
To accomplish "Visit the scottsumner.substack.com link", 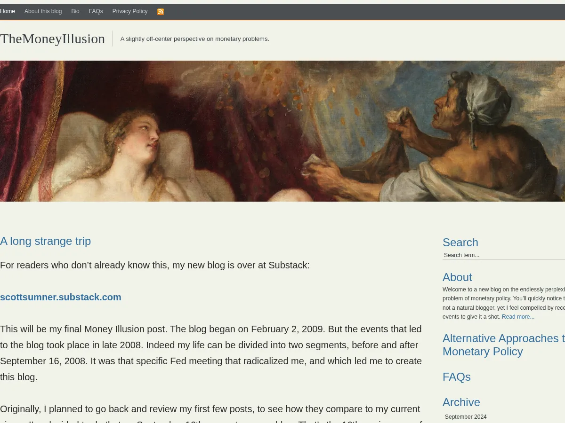I will click(x=61, y=297).
